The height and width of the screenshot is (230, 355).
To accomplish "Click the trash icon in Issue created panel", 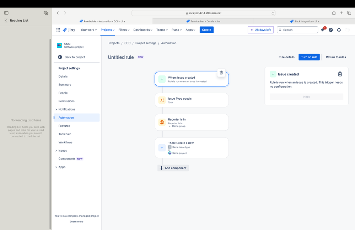I will click(340, 74).
